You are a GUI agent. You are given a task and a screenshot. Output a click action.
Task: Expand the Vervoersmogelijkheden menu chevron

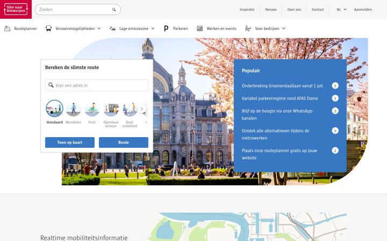(x=99, y=28)
